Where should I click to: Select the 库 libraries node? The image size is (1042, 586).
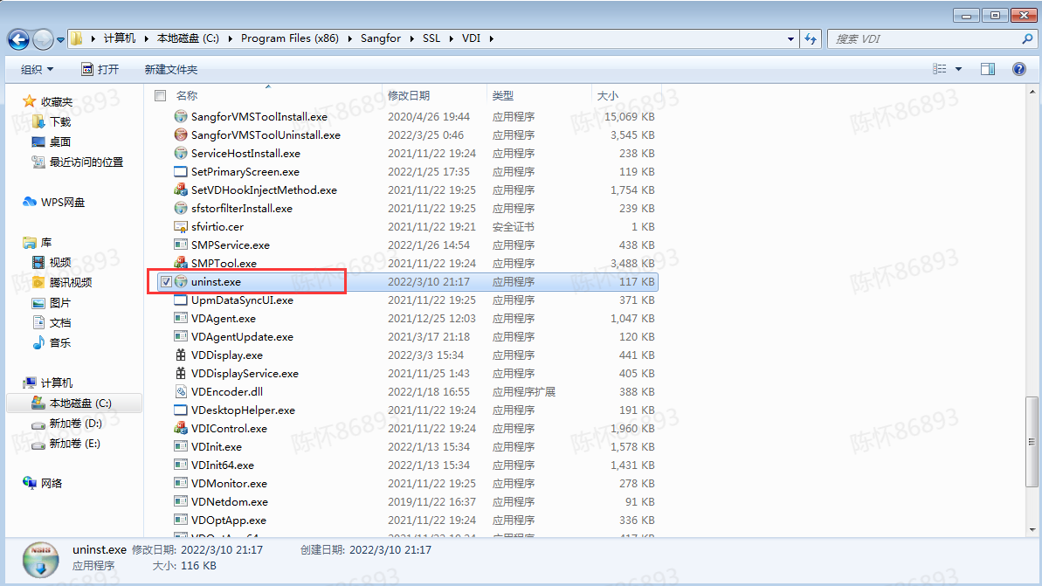[x=38, y=243]
